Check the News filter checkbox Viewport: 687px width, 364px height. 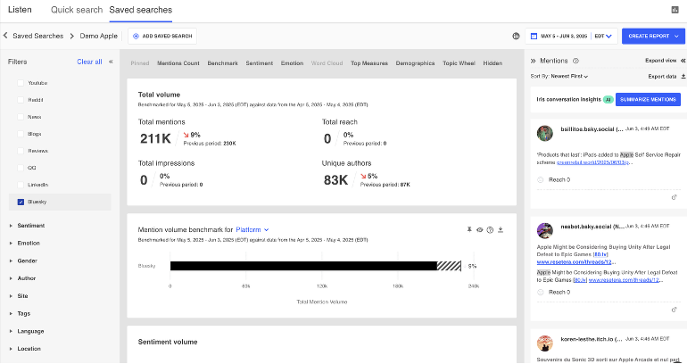[x=21, y=117]
